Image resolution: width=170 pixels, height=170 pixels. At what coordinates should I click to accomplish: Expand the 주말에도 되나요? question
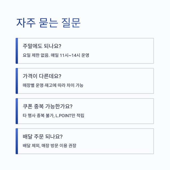click(42, 46)
